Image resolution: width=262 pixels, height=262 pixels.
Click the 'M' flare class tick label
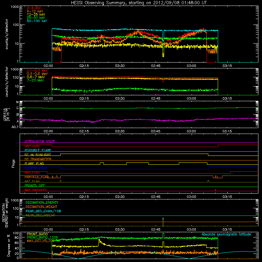click(x=17, y=102)
